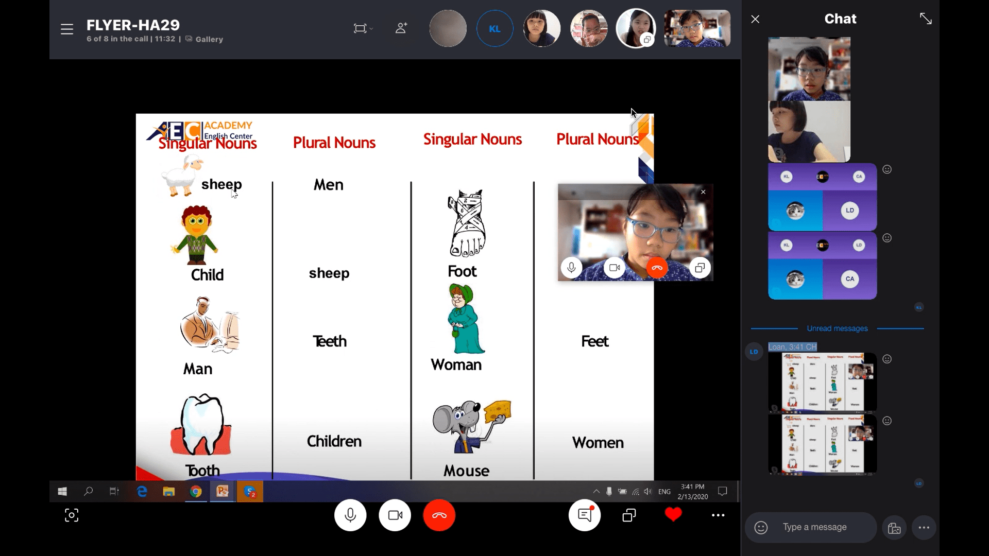Select the KL participant avatar
Screen dimensions: 989x556
tap(494, 29)
